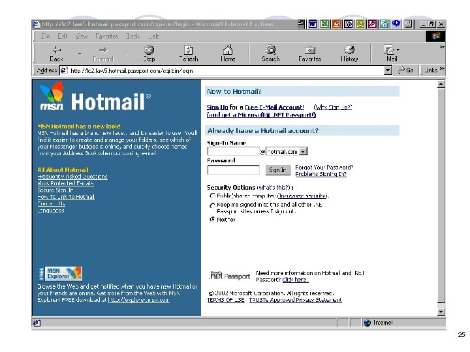
Task: Select the Keep me signed in radio option
Action: [212, 205]
